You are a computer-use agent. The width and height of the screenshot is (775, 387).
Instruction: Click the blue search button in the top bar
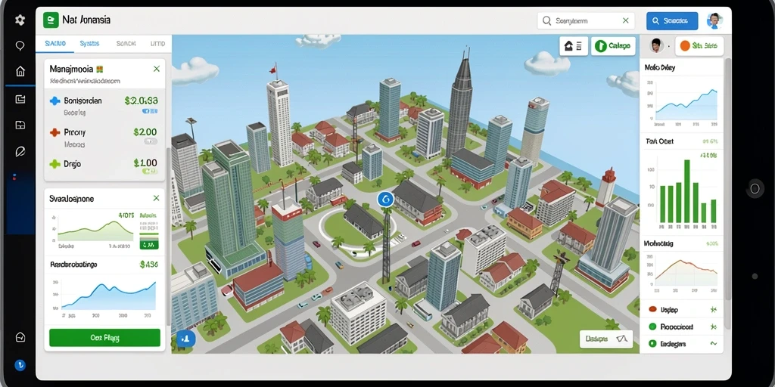click(672, 20)
